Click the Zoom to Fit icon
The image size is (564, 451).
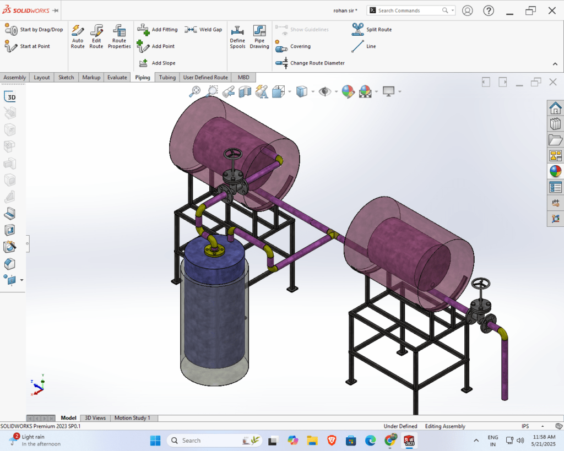coord(195,91)
